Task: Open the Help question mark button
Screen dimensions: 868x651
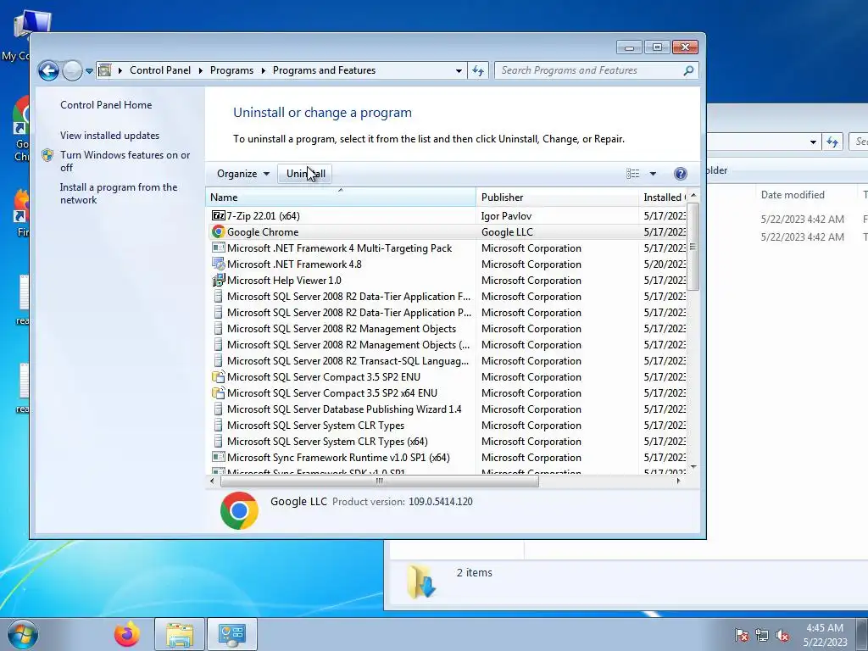Action: tap(681, 174)
